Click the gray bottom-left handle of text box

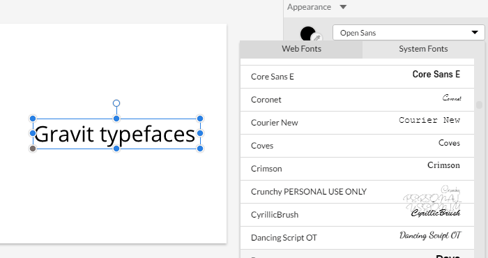[33, 149]
